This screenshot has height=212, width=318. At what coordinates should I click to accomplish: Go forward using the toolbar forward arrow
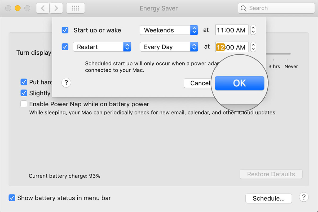coord(56,8)
